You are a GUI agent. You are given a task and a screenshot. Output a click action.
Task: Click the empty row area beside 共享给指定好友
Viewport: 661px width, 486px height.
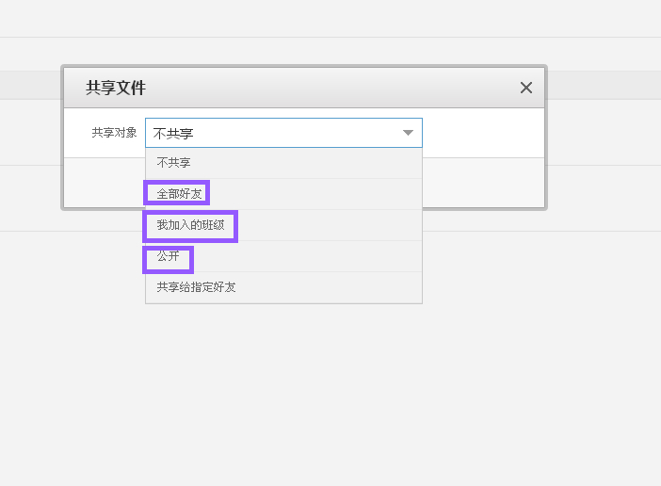click(330, 286)
